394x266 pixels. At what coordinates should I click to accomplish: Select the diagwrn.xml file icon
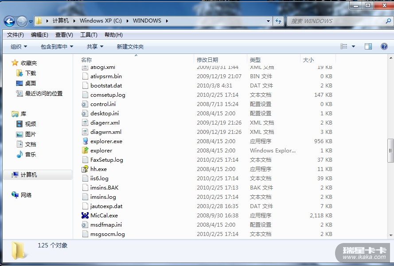point(85,132)
